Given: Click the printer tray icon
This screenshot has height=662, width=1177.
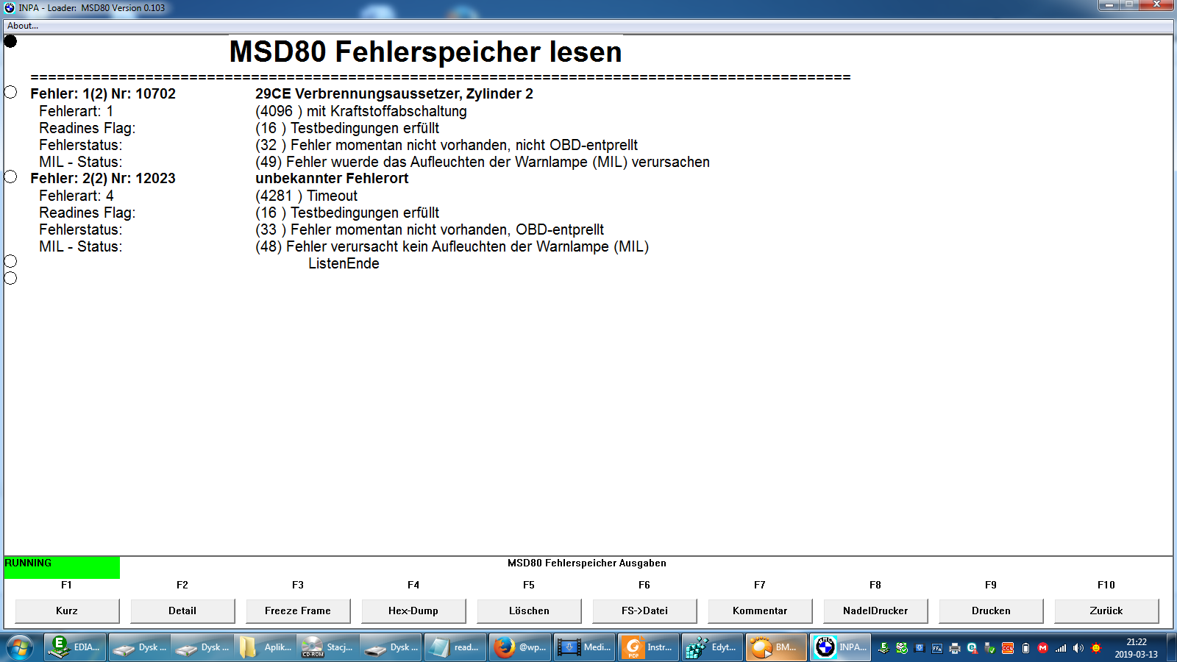Looking at the screenshot, I should pyautogui.click(x=955, y=648).
